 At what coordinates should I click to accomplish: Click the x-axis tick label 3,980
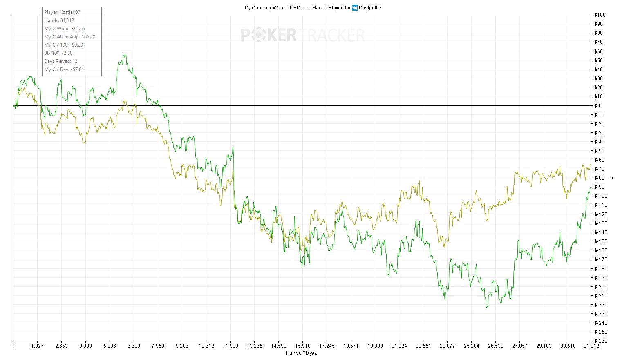click(x=85, y=346)
